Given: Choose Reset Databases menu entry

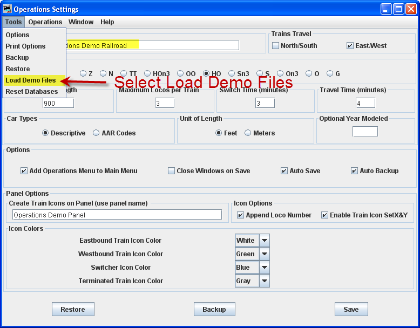Looking at the screenshot, I should click(x=31, y=92).
